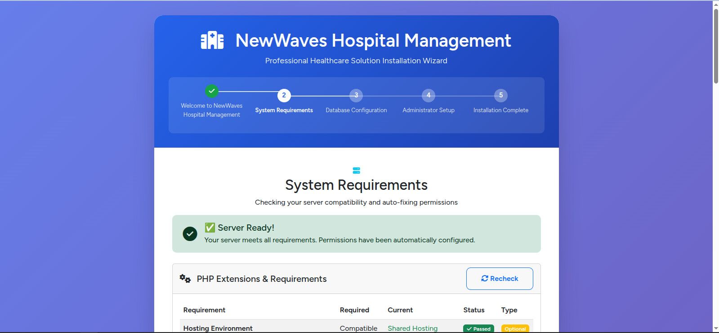Return to Welcome to NewWaves step label
This screenshot has width=719, height=333.
tap(212, 110)
